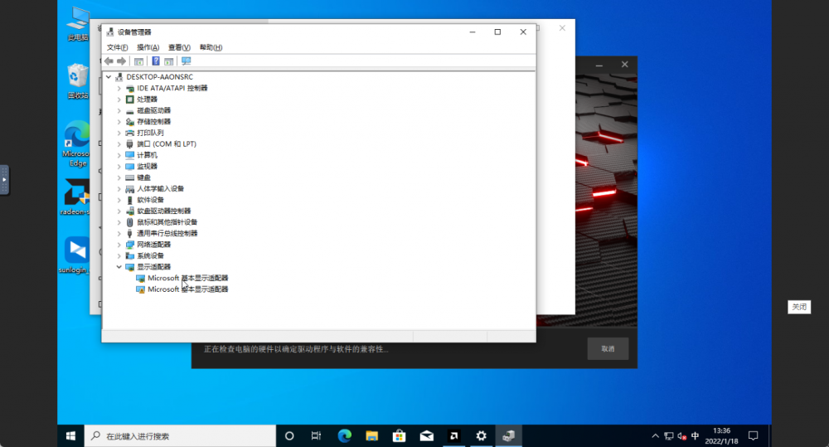Expand the IDE ATA/ATAPI 控制器 category
Screen dimensions: 829x447
[119, 89]
